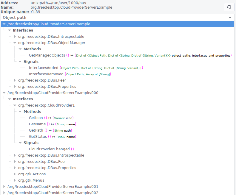
Task: Select the GetName method
Action: point(37,124)
